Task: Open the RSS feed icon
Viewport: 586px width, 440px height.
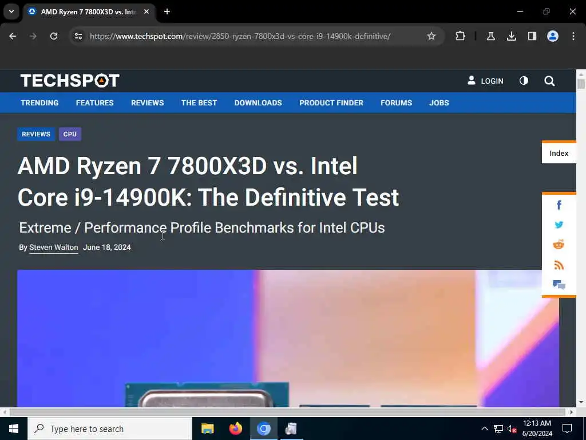Action: click(x=559, y=265)
